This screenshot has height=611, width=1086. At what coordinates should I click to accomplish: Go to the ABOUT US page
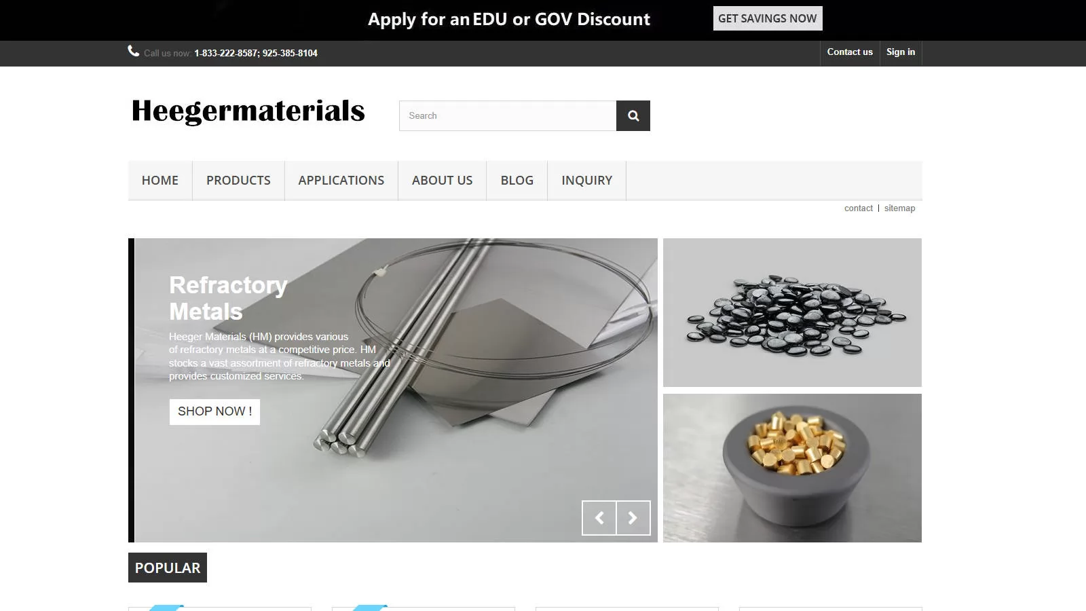443,181
